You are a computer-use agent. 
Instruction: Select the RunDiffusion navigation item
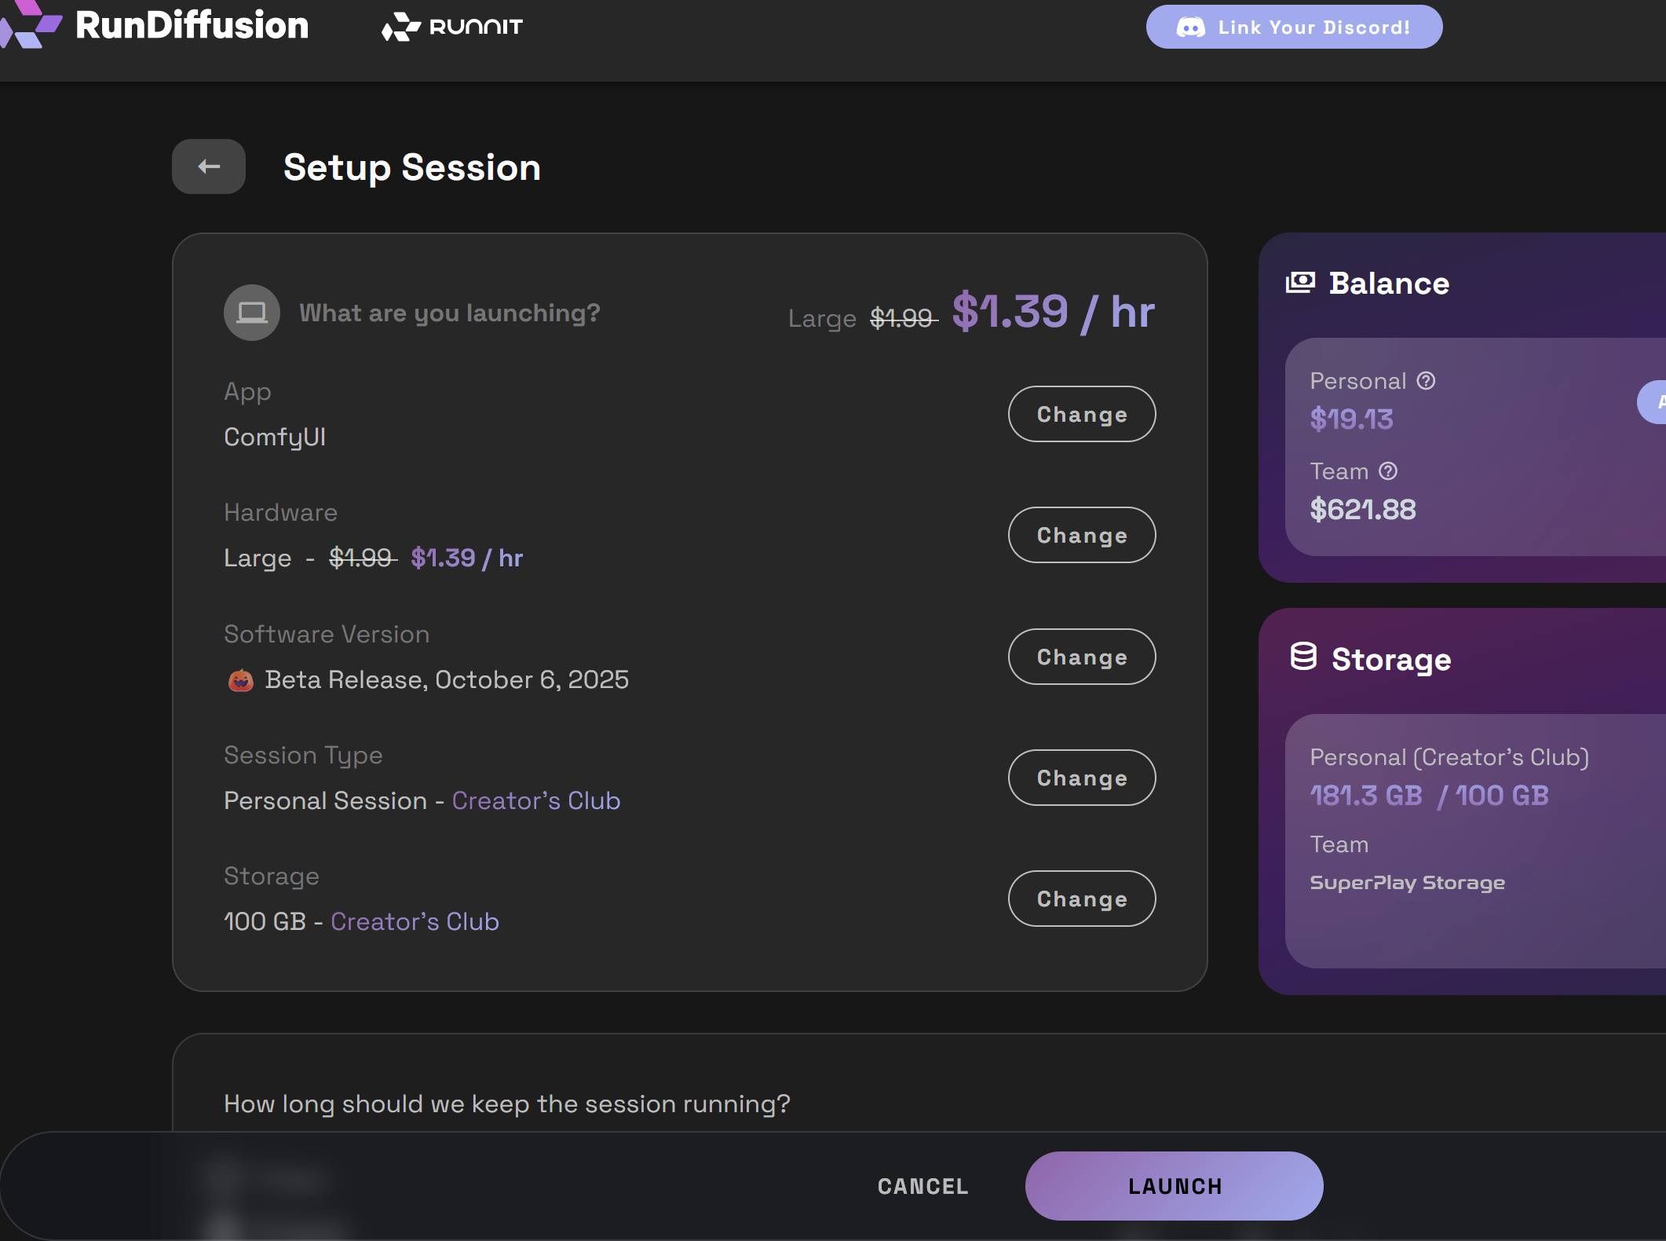click(x=192, y=26)
